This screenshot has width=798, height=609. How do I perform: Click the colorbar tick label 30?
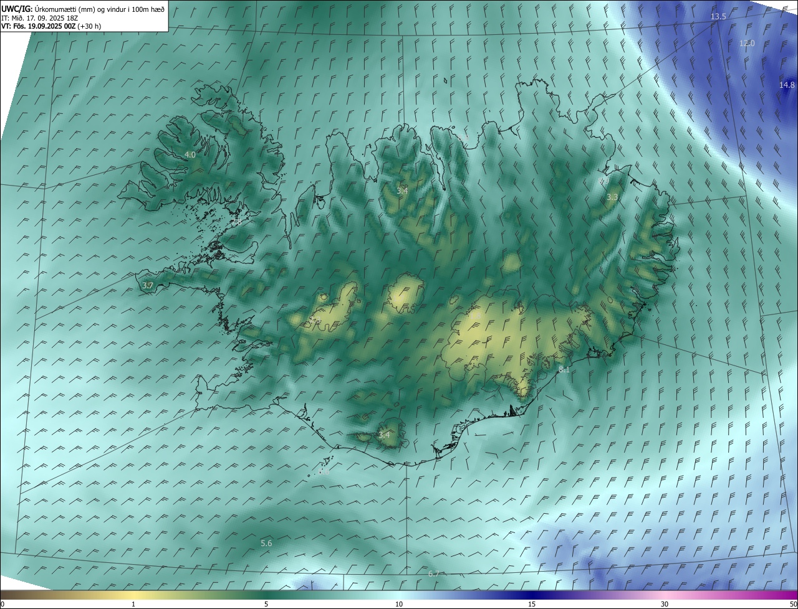pyautogui.click(x=665, y=604)
